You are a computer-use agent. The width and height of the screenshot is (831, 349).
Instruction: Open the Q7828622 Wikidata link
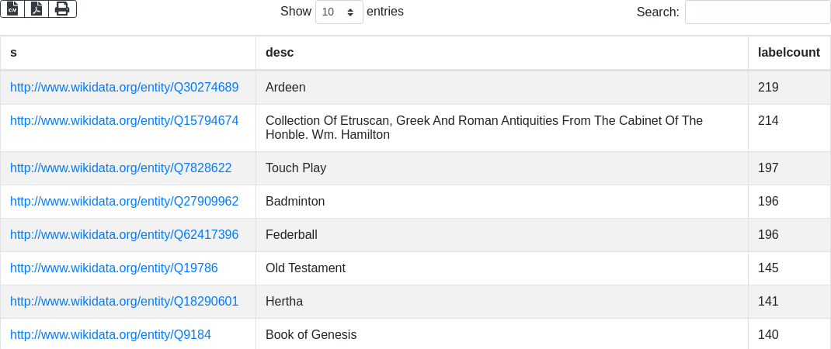point(120,168)
